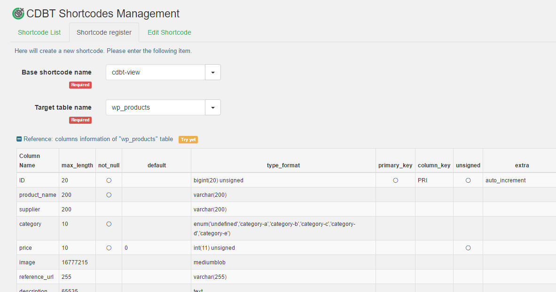This screenshot has height=292, width=556.
Task: Click the type_format column header
Action: coord(283,165)
